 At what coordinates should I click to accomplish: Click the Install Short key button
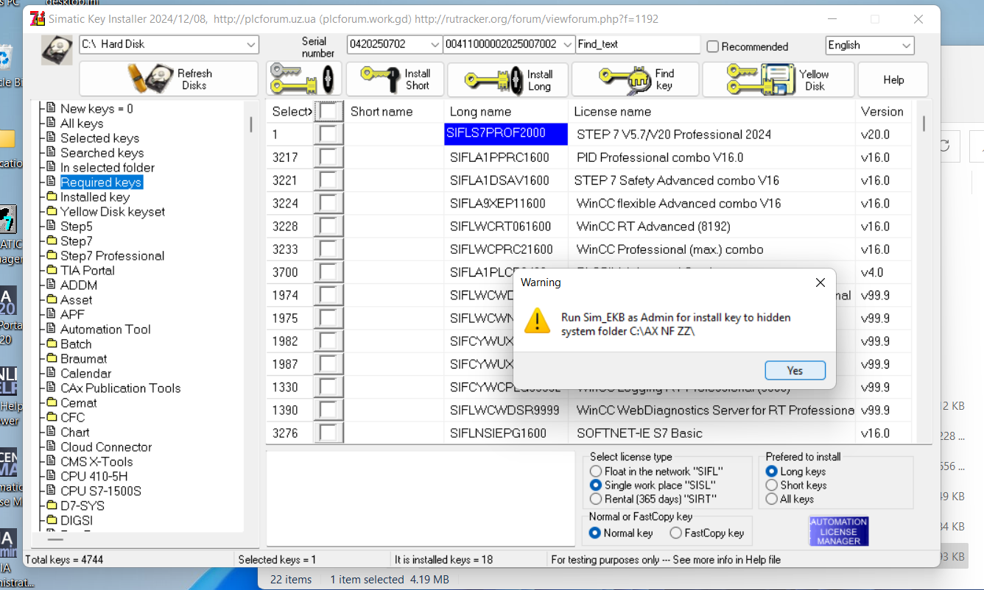pos(395,79)
